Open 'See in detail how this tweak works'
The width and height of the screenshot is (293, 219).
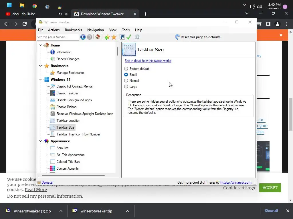[x=148, y=61]
